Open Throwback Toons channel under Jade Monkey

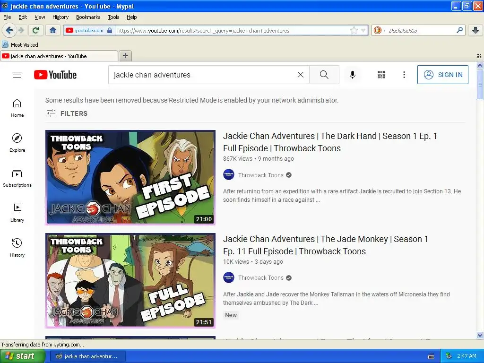tap(261, 278)
